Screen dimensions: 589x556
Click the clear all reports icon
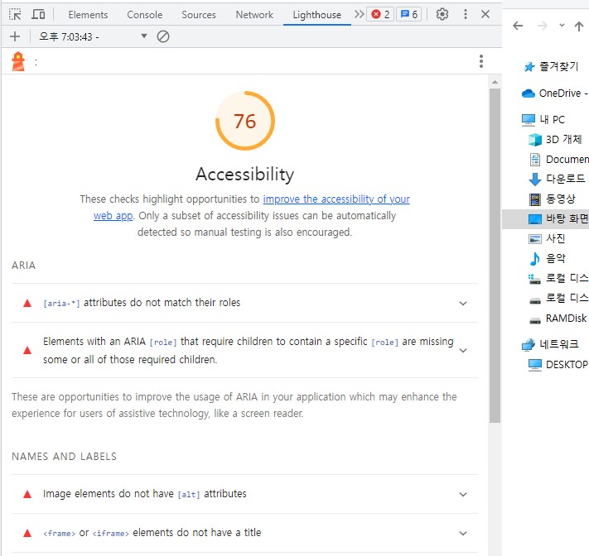pyautogui.click(x=163, y=36)
